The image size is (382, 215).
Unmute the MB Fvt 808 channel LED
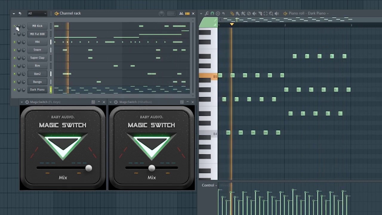14,34
